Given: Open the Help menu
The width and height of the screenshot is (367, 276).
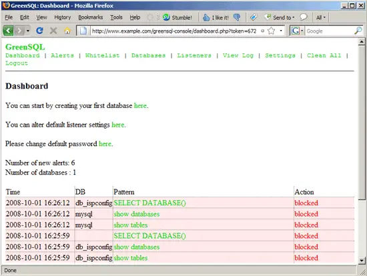Looking at the screenshot, I should pyautogui.click(x=135, y=17).
